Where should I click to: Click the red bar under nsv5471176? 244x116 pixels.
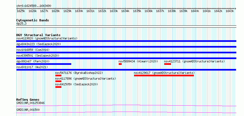pyautogui.click(x=58, y=76)
